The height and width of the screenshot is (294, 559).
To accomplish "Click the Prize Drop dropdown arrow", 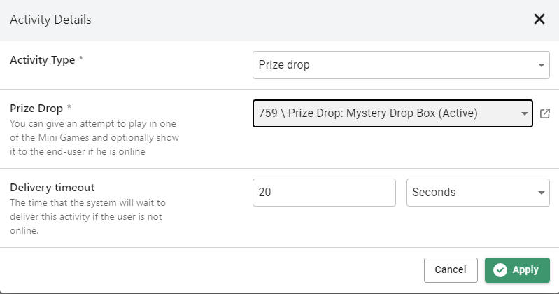I will coord(525,114).
